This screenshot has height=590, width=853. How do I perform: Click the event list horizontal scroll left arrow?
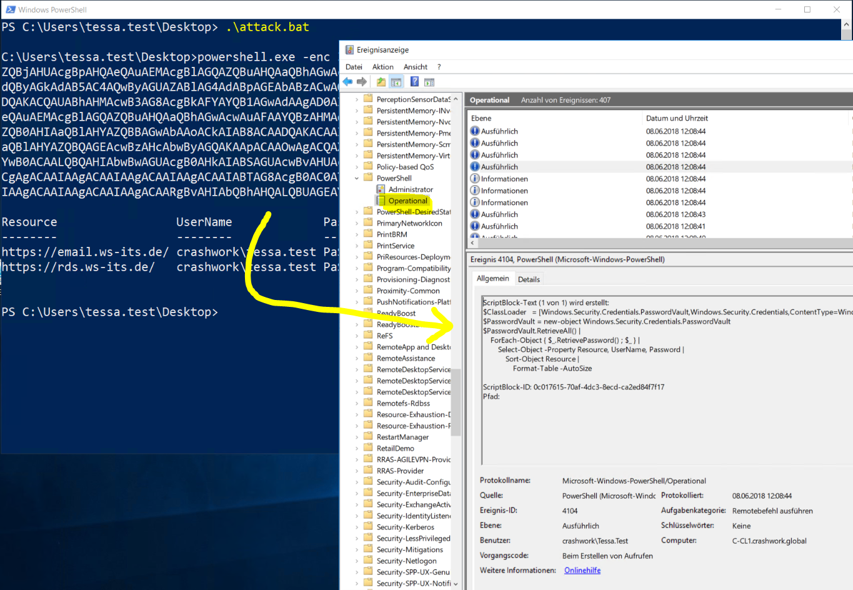[472, 242]
